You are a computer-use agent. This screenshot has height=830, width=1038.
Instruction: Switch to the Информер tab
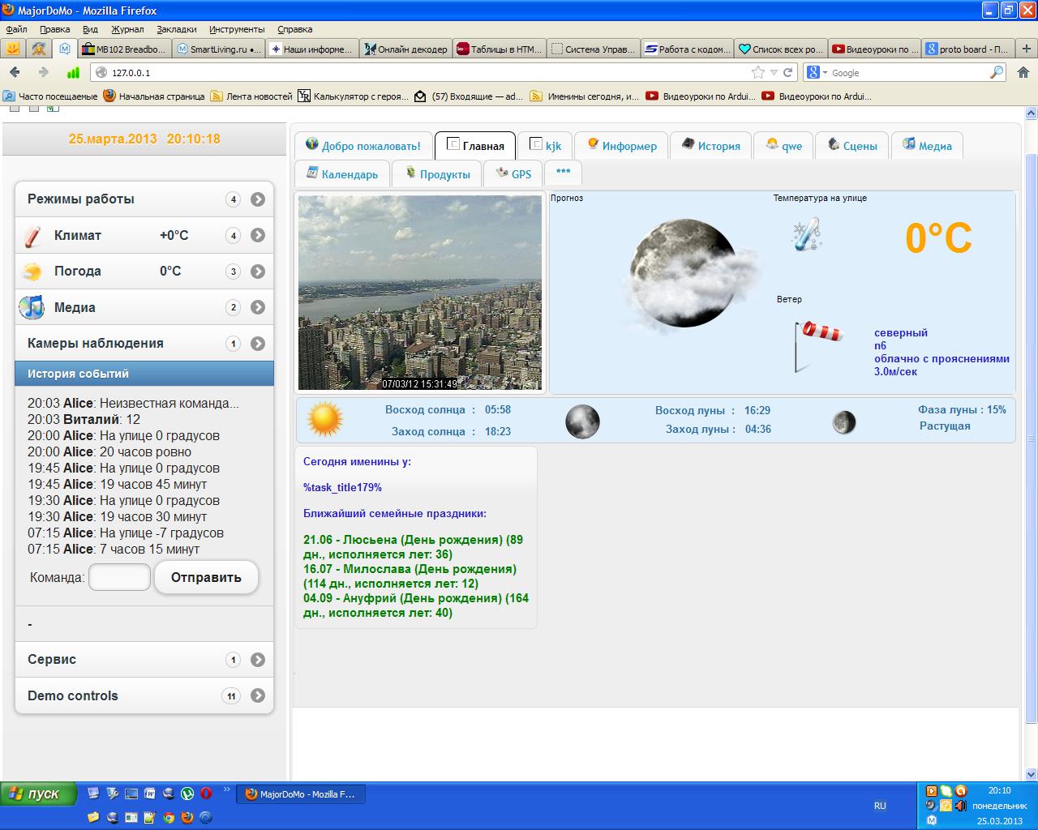(622, 146)
